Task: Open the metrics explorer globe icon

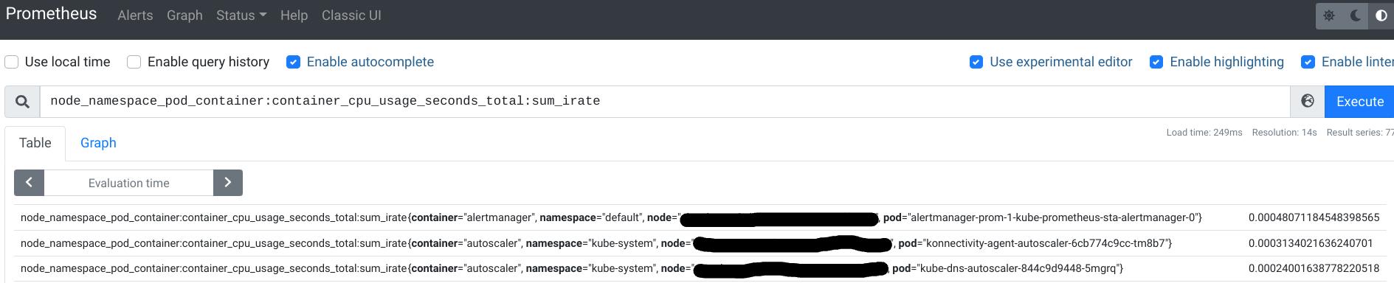Action: [1308, 102]
